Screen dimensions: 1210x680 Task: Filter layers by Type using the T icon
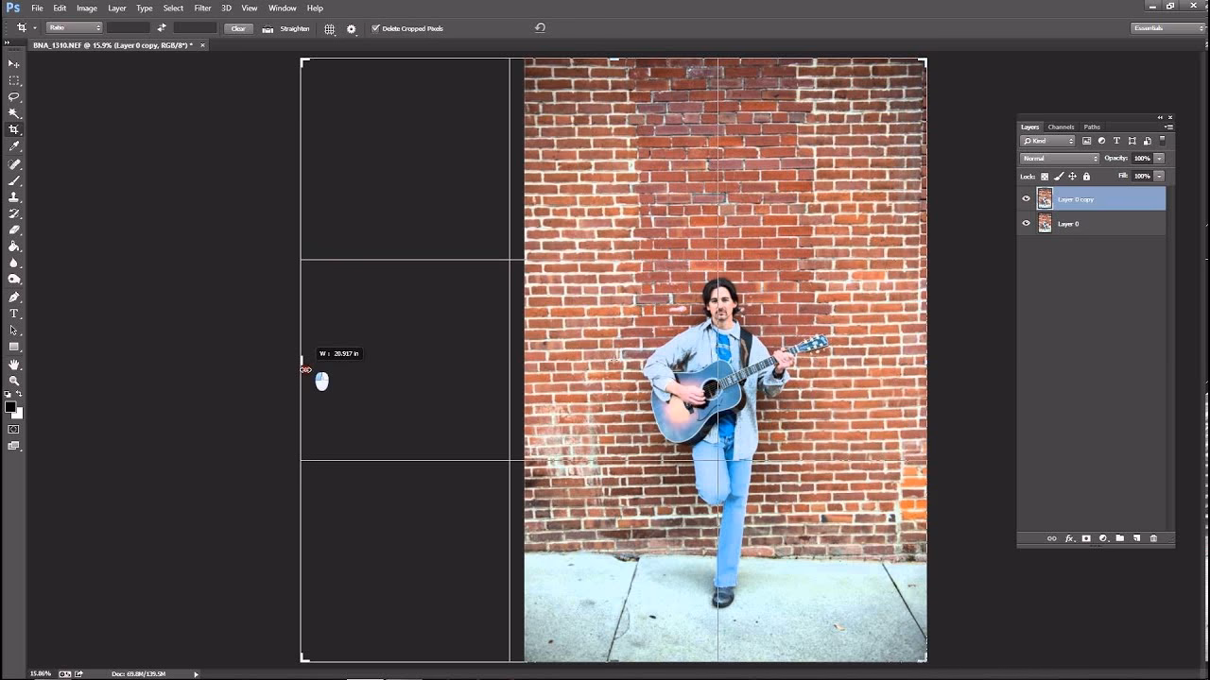(x=1116, y=140)
